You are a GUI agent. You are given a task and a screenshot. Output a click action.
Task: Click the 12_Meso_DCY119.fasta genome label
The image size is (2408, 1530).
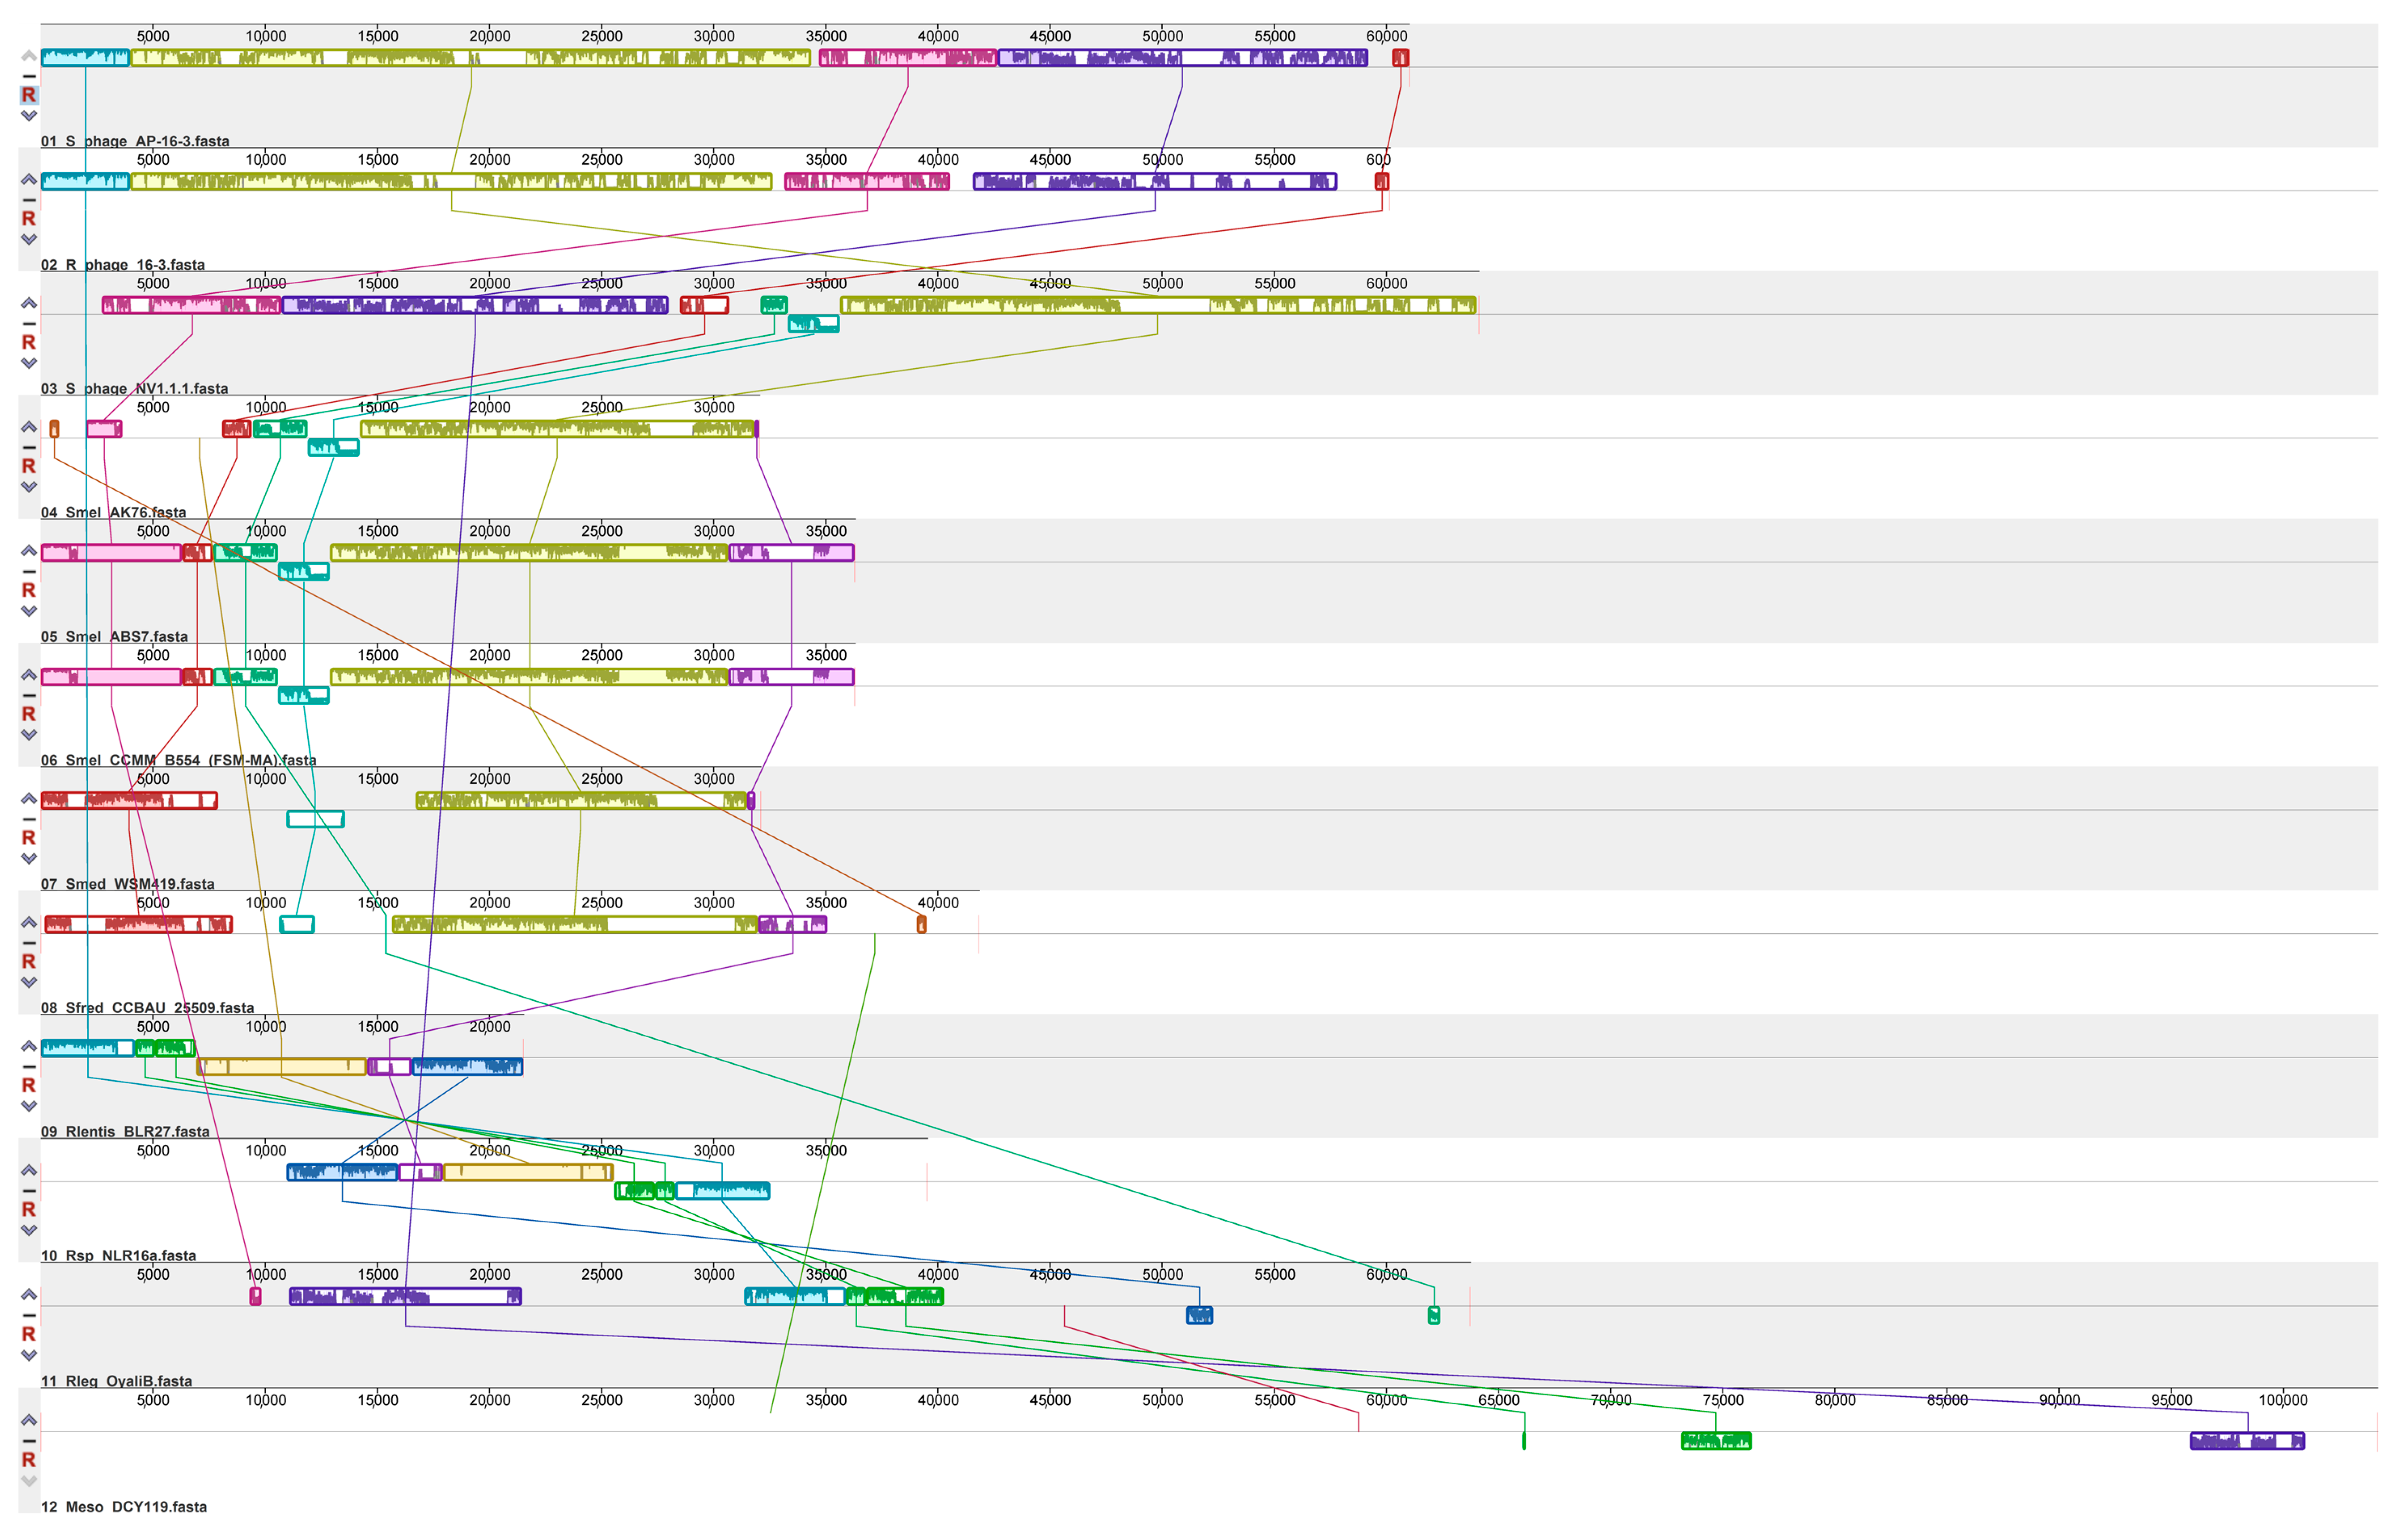point(124,1507)
